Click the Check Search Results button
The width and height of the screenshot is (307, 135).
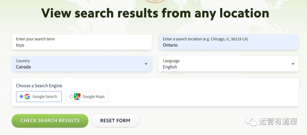point(50,121)
